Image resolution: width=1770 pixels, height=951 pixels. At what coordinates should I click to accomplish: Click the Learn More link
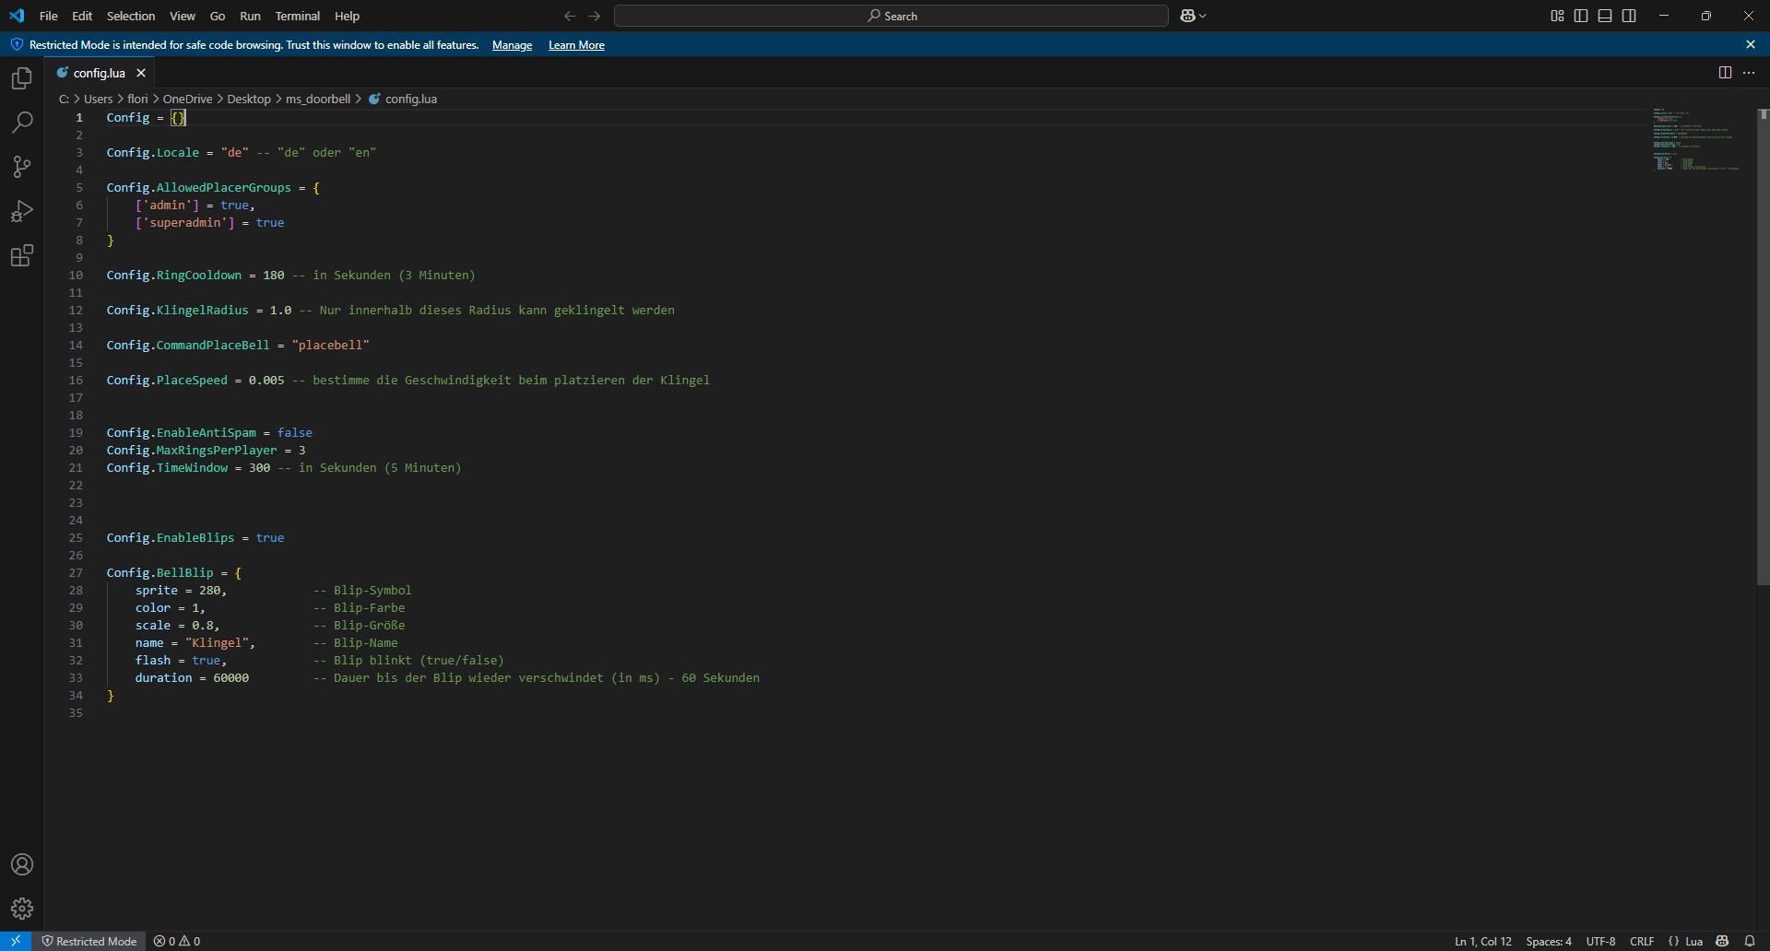click(576, 45)
